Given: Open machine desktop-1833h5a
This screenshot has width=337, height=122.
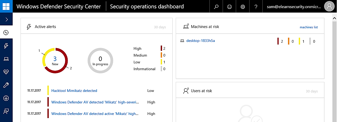Looking at the screenshot, I should pyautogui.click(x=201, y=41).
